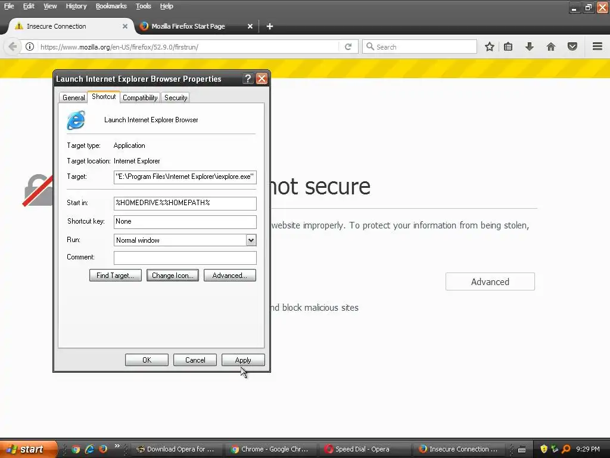Screen dimensions: 610x458
Task: Bookmark this page with the star icon
Action: coord(490,47)
